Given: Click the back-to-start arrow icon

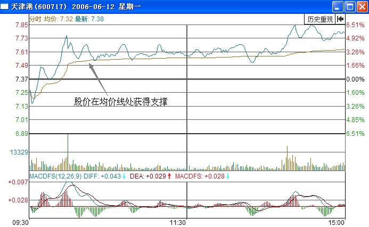Looking at the screenshot, I should coord(340,19).
